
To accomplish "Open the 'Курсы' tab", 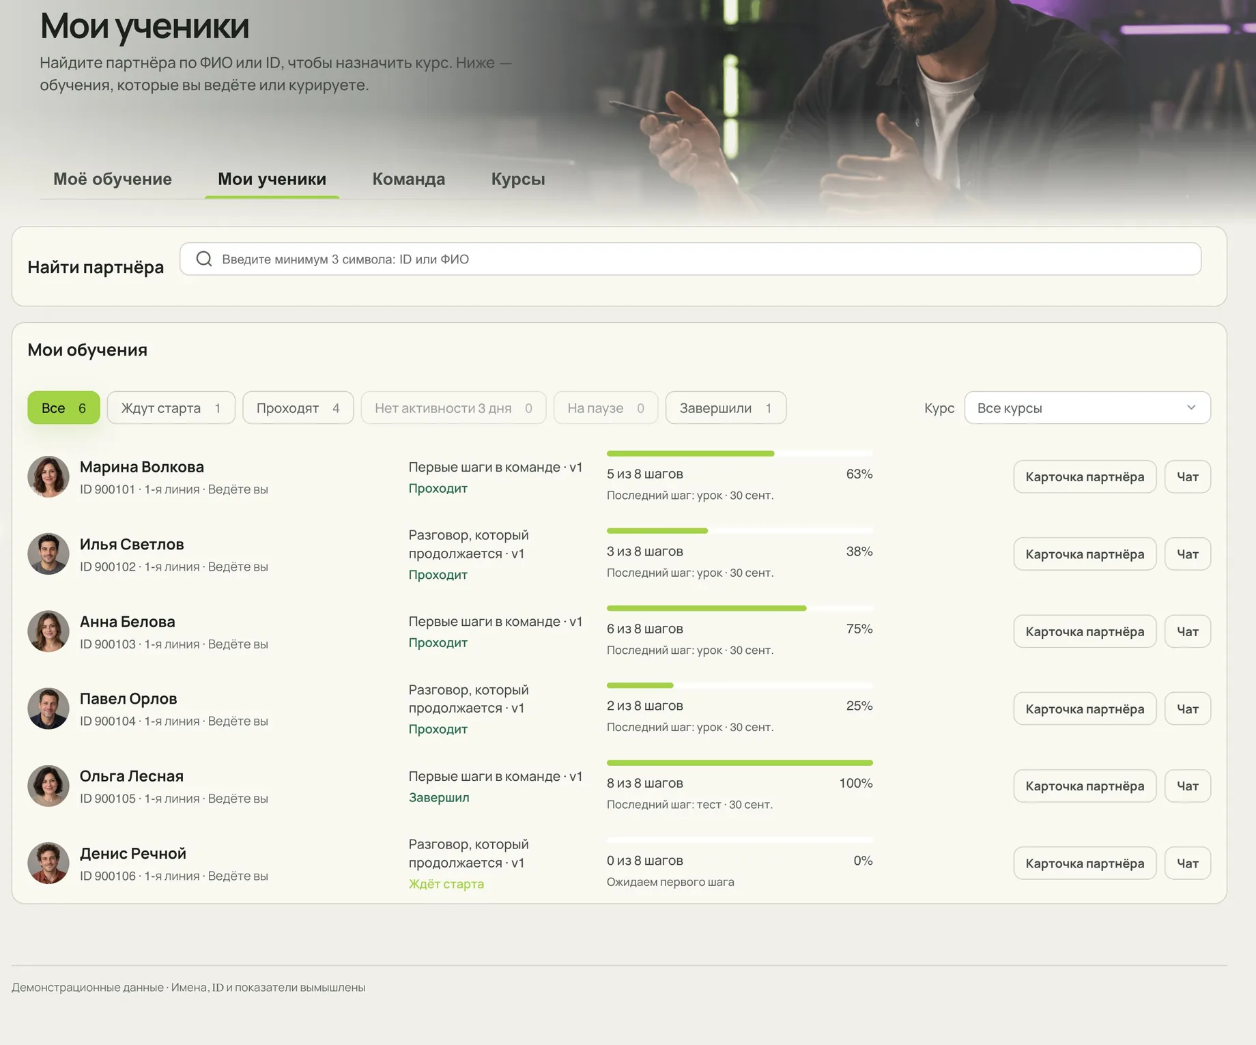I will coord(518,179).
